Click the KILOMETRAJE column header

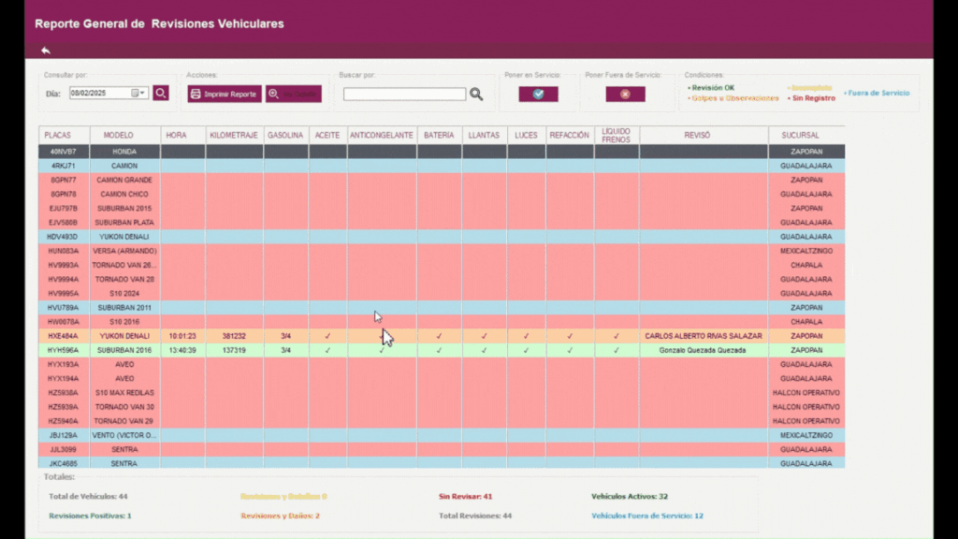[234, 136]
